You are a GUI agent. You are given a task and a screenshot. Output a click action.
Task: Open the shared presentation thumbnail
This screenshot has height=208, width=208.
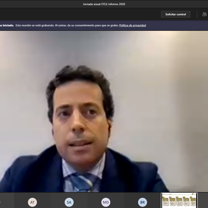coord(179,201)
